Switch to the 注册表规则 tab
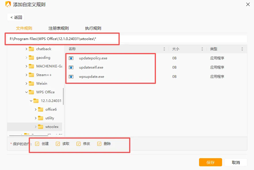This screenshot has width=254, height=170. click(59, 28)
